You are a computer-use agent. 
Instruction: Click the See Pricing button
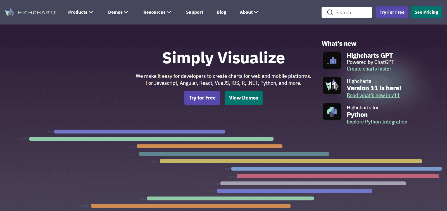(x=426, y=12)
